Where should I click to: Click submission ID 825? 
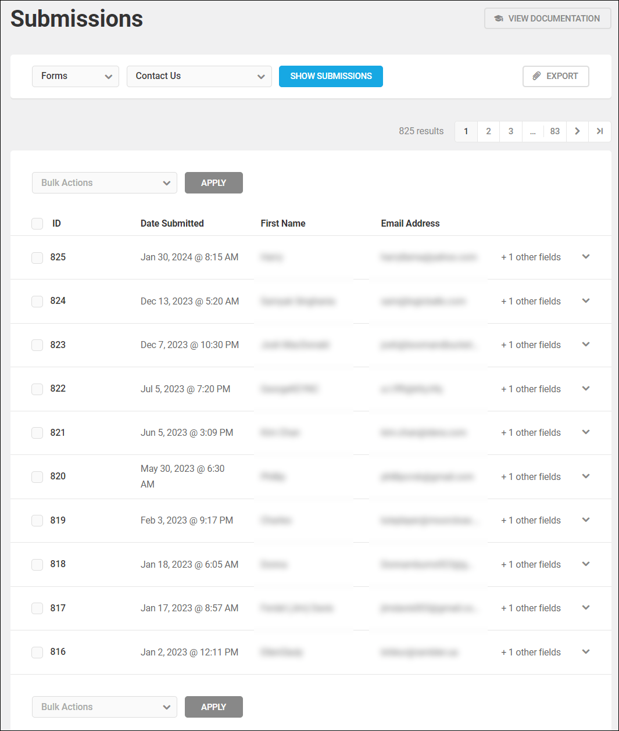point(58,257)
